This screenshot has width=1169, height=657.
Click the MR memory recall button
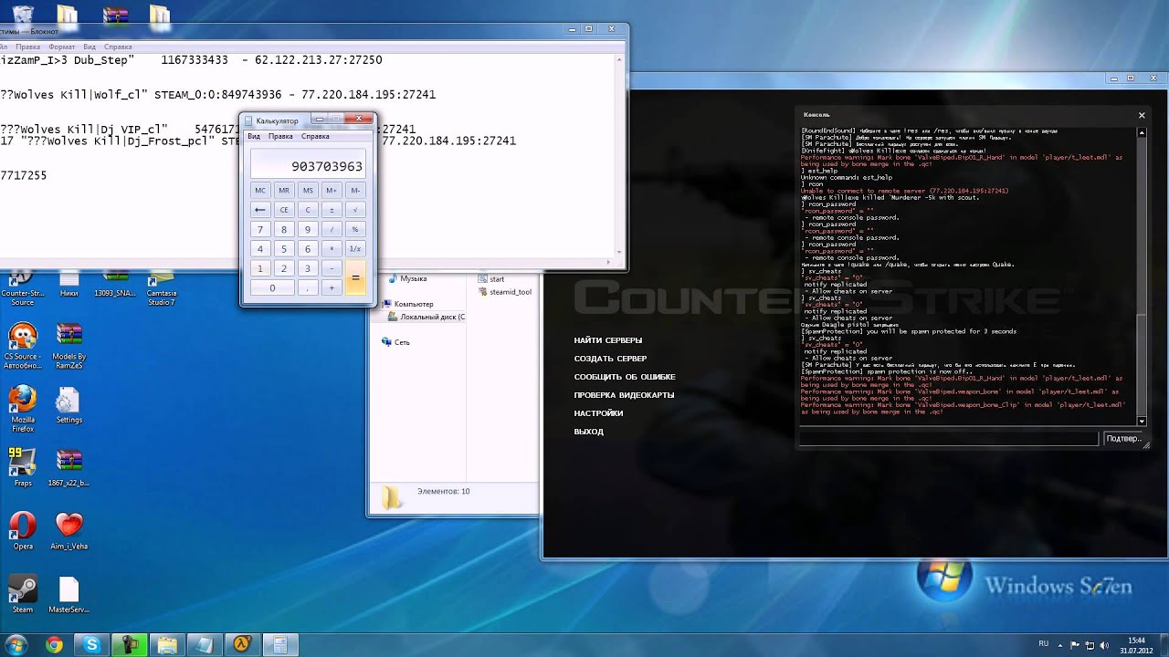[x=284, y=190]
